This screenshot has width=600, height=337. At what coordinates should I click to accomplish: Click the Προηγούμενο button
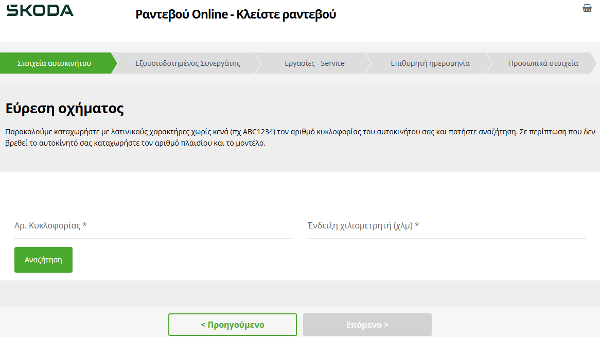233,325
